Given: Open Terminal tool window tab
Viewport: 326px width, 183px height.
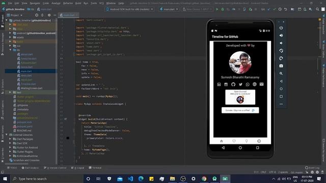Looking at the screenshot, I should pos(95,168).
